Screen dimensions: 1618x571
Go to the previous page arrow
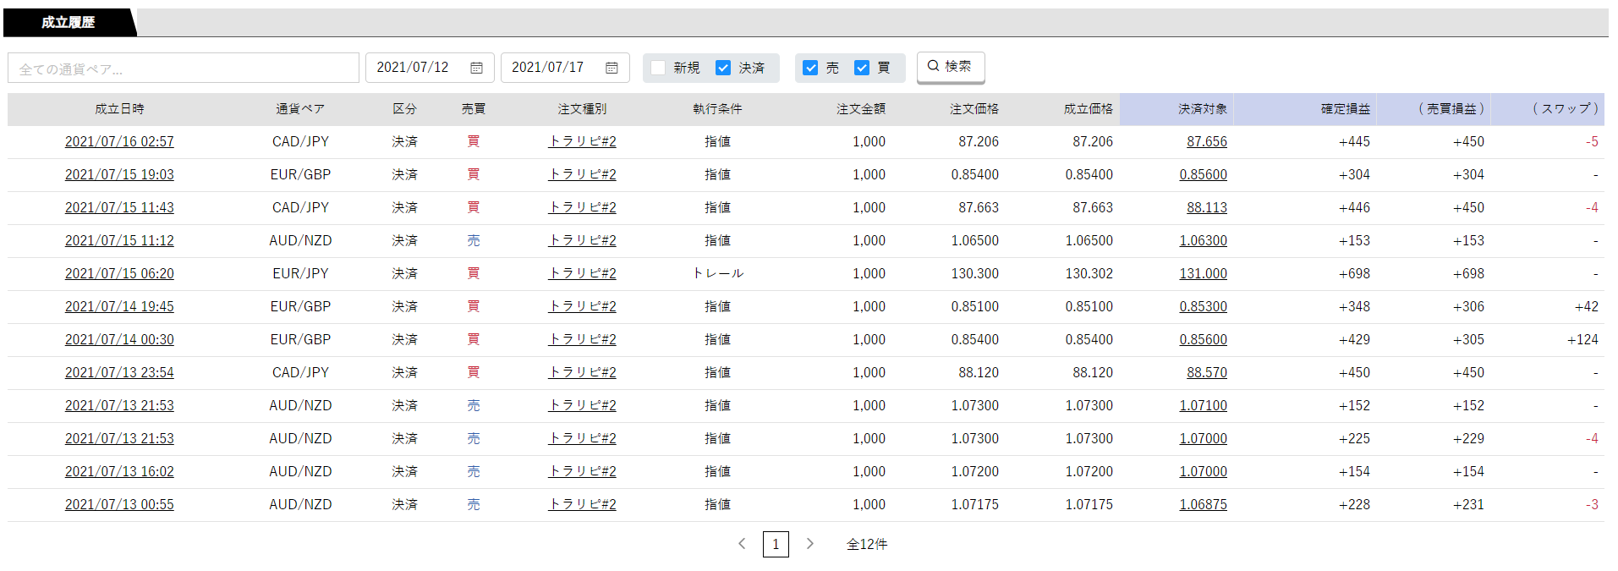pos(742,544)
